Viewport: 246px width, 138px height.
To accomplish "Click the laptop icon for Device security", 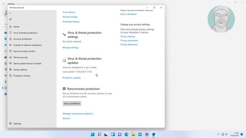I will 10,57.
